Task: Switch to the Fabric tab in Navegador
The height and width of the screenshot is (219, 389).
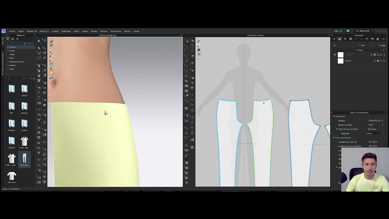Action: click(x=340, y=39)
